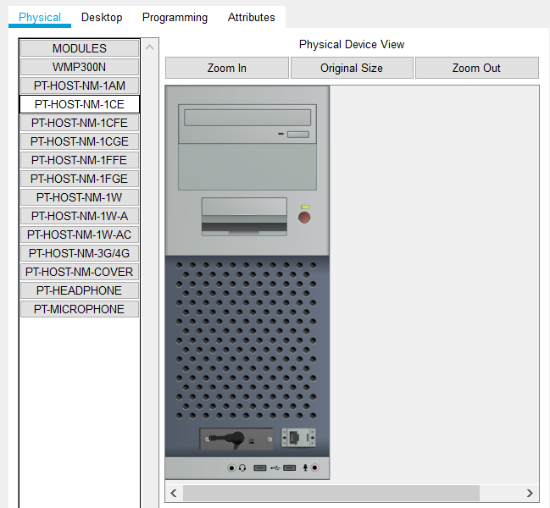550x508 pixels.
Task: Switch to the Physical tab
Action: (40, 17)
